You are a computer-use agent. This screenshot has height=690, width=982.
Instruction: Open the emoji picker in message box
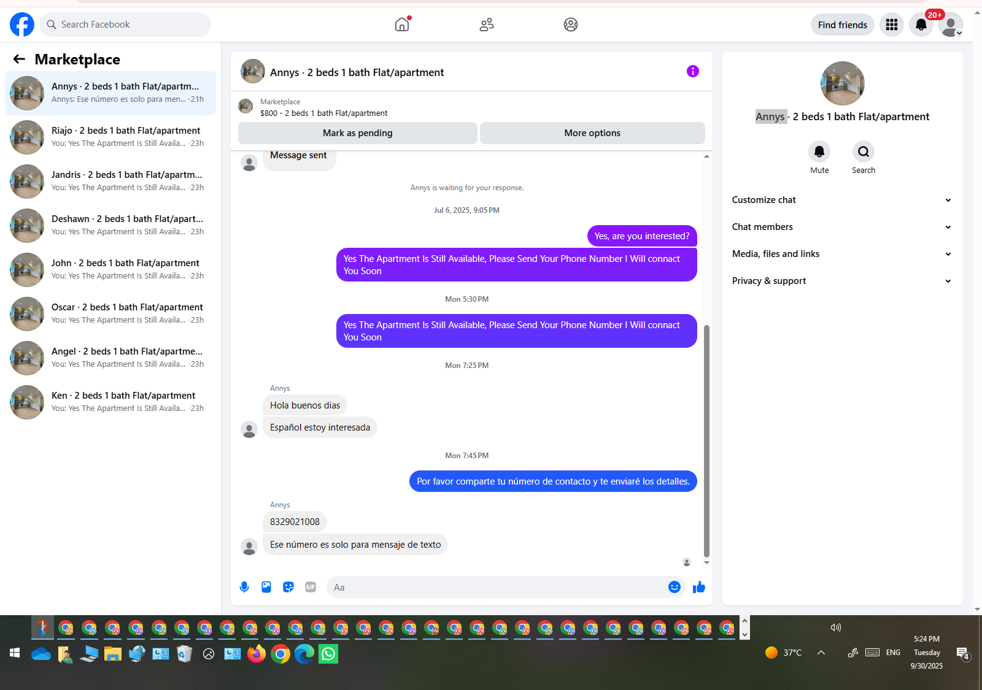click(675, 587)
